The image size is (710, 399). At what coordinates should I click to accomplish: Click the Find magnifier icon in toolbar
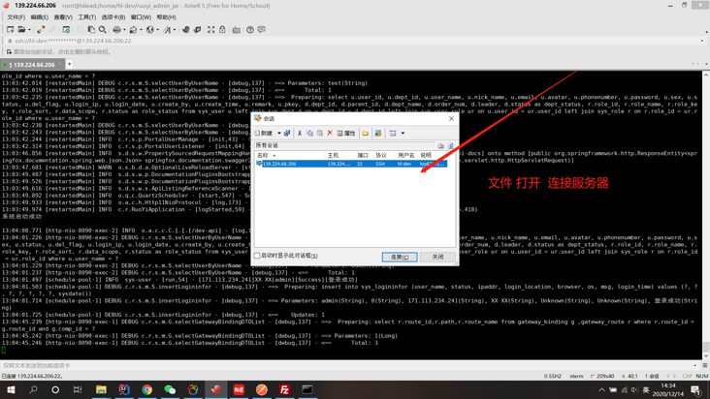click(103, 29)
